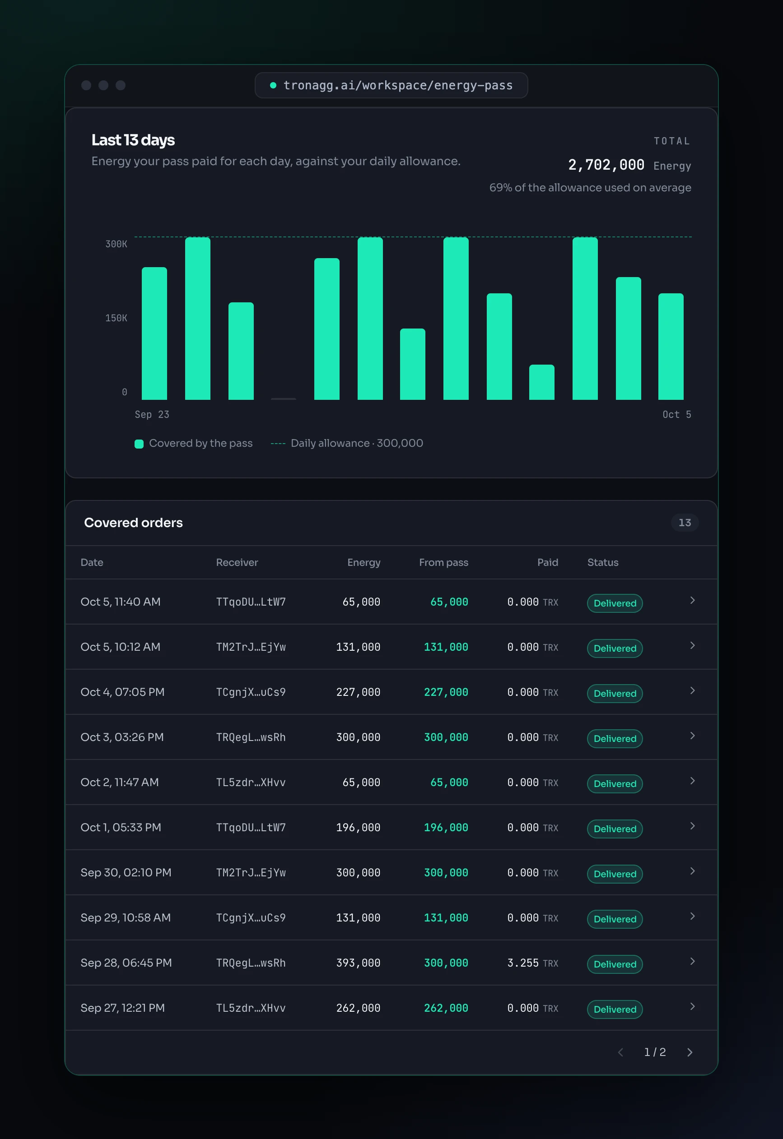Click the Last 13 days heading
This screenshot has height=1139, width=783.
point(133,140)
